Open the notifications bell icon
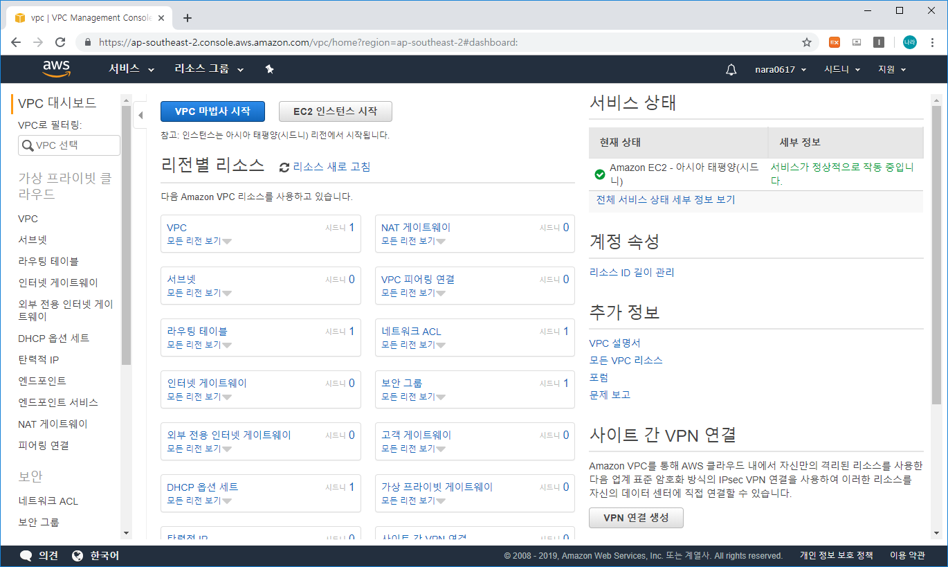Image resolution: width=948 pixels, height=567 pixels. coord(731,69)
